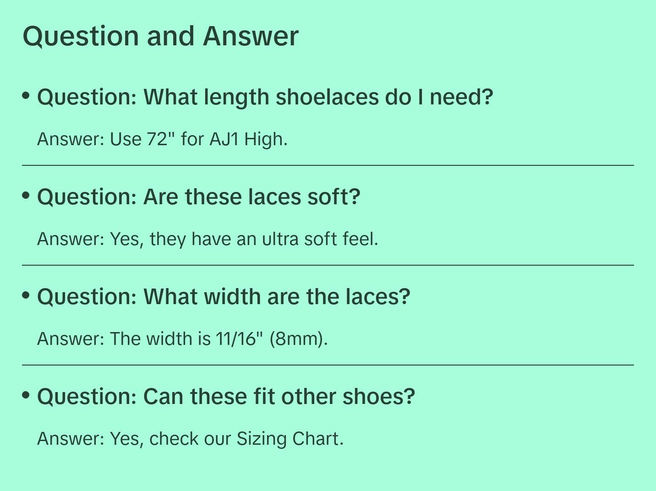Click the divider below the ultra soft answer
Viewport: 656px width, 491px height.
click(x=328, y=265)
